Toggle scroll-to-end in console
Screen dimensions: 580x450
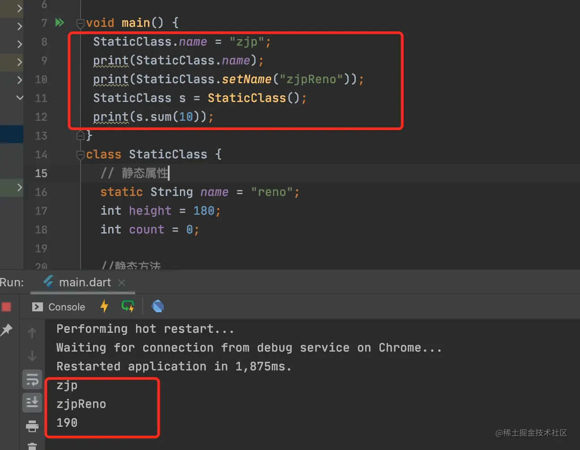(32, 403)
